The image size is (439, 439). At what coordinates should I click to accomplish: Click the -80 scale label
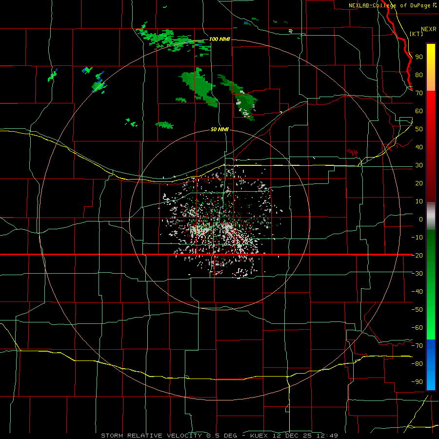coord(417,364)
